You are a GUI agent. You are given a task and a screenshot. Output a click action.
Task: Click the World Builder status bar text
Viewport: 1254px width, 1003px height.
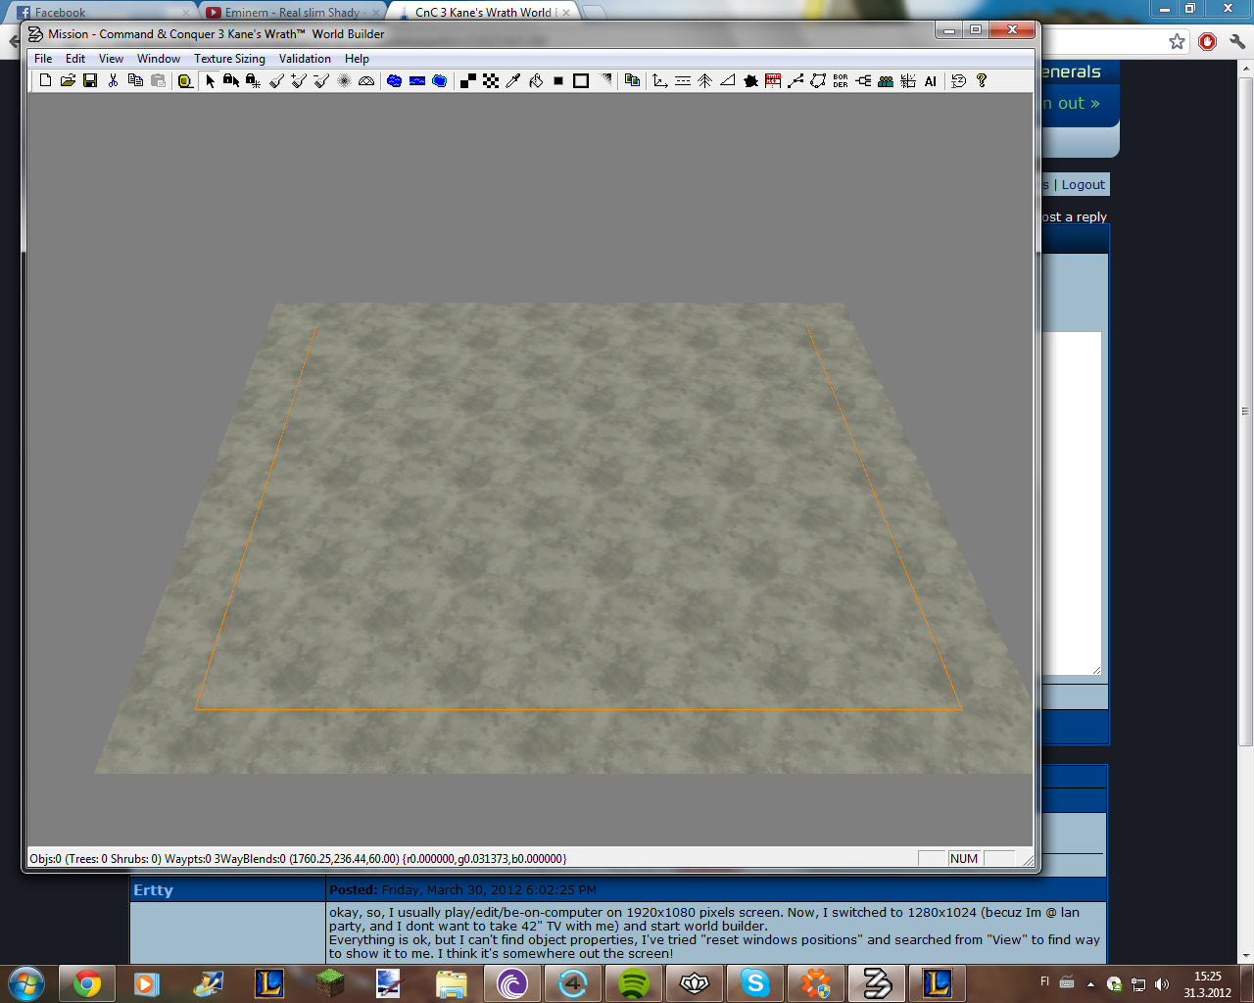tap(298, 859)
